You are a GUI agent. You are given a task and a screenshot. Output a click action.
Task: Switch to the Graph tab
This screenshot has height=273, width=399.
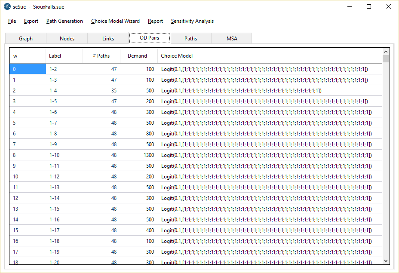click(x=26, y=38)
